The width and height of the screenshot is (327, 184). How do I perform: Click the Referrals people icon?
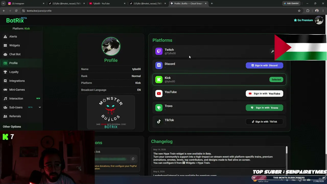5,116
